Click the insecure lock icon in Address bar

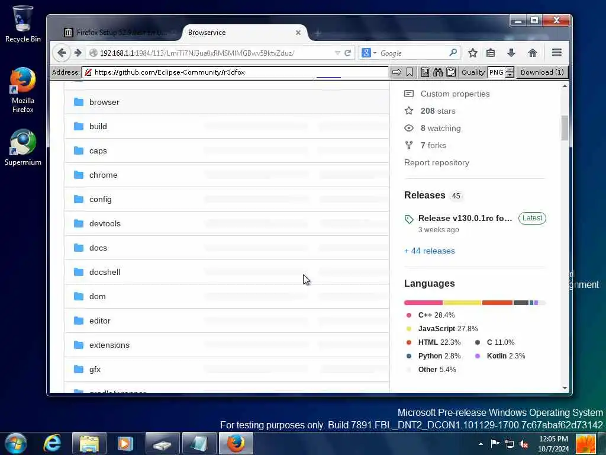point(88,72)
